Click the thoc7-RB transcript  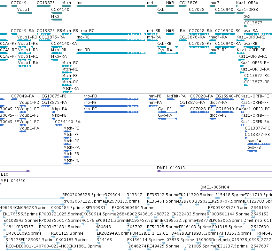click(213, 53)
